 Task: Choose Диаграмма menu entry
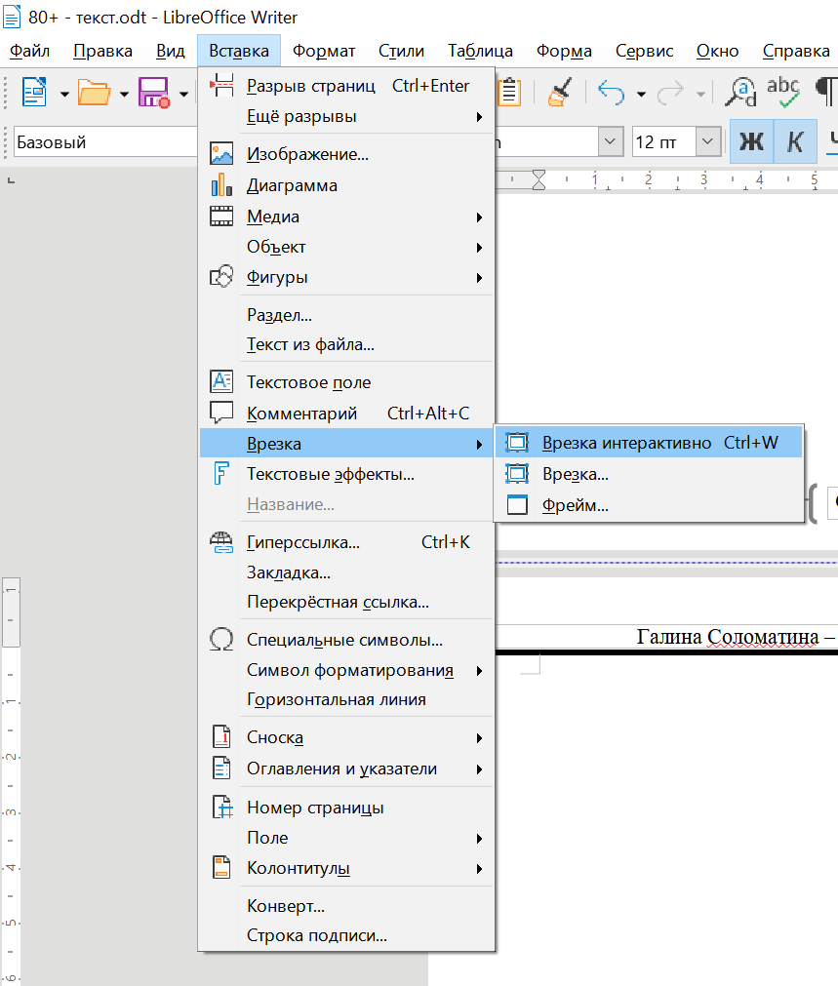pos(346,185)
